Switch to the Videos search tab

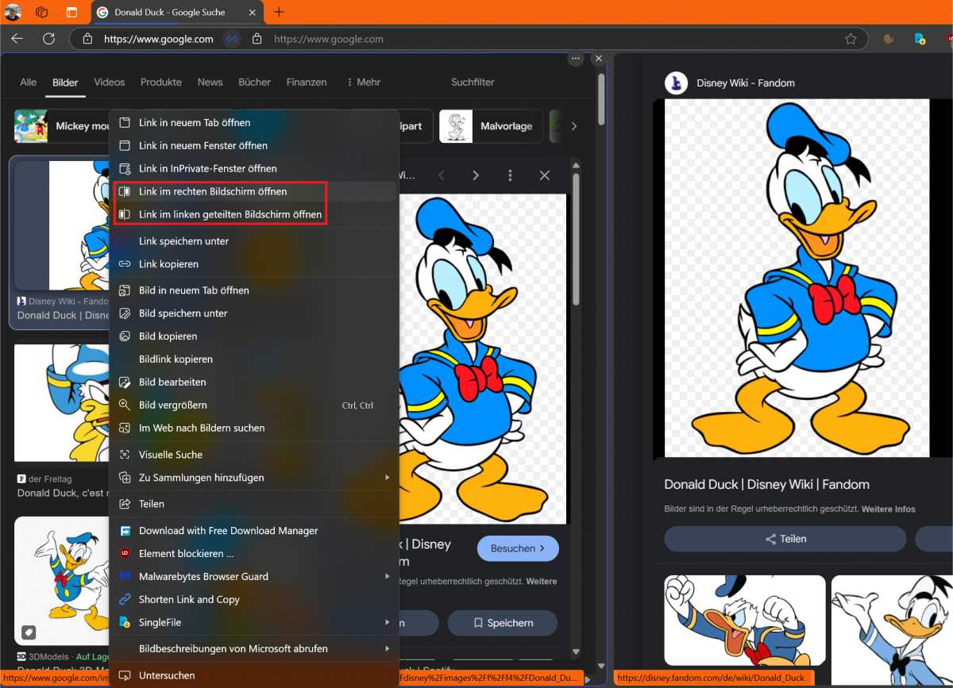[109, 82]
